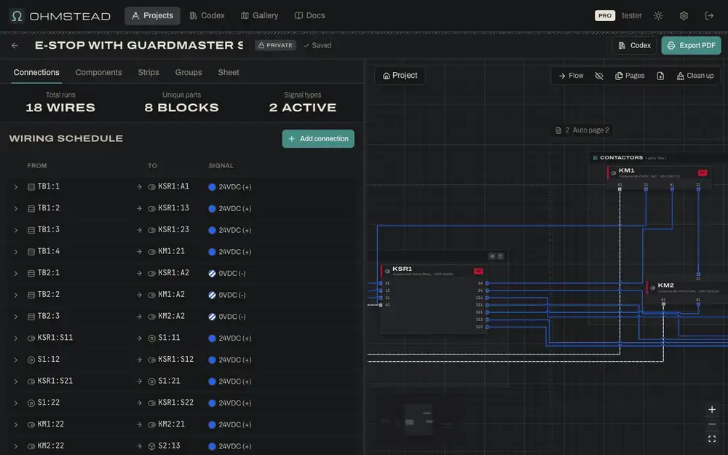Click the PRIVATE lock badge
The height and width of the screenshot is (455, 728).
[x=275, y=45]
